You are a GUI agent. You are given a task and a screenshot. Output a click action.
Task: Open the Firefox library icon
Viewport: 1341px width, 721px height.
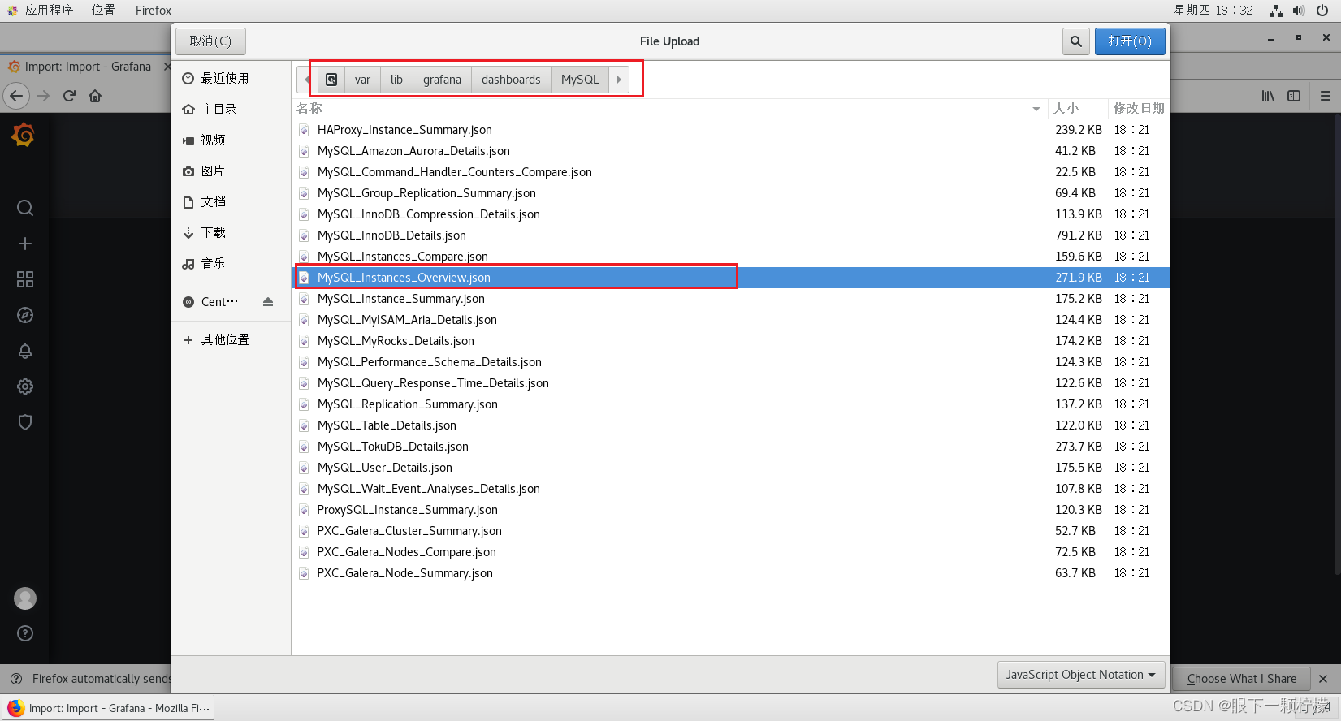[1268, 96]
